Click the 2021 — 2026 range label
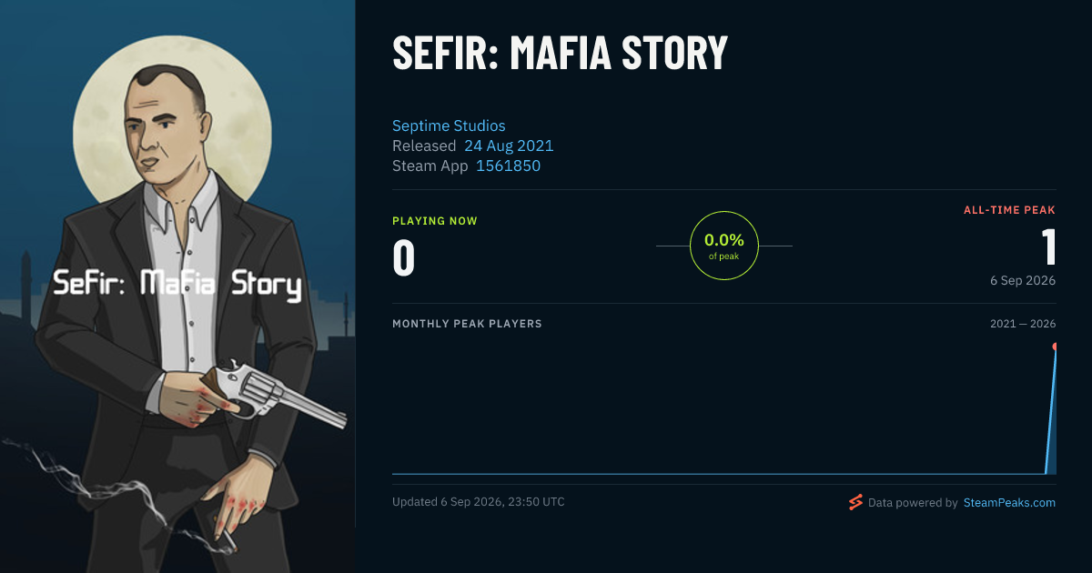 (1023, 324)
